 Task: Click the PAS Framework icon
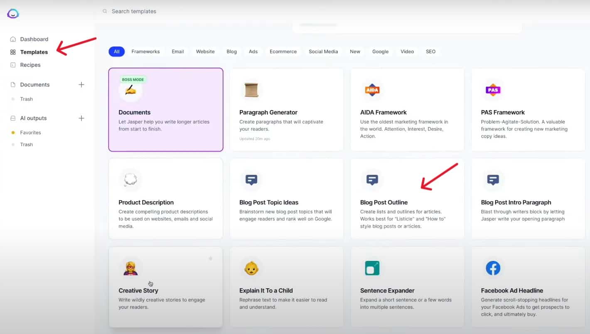[493, 89]
